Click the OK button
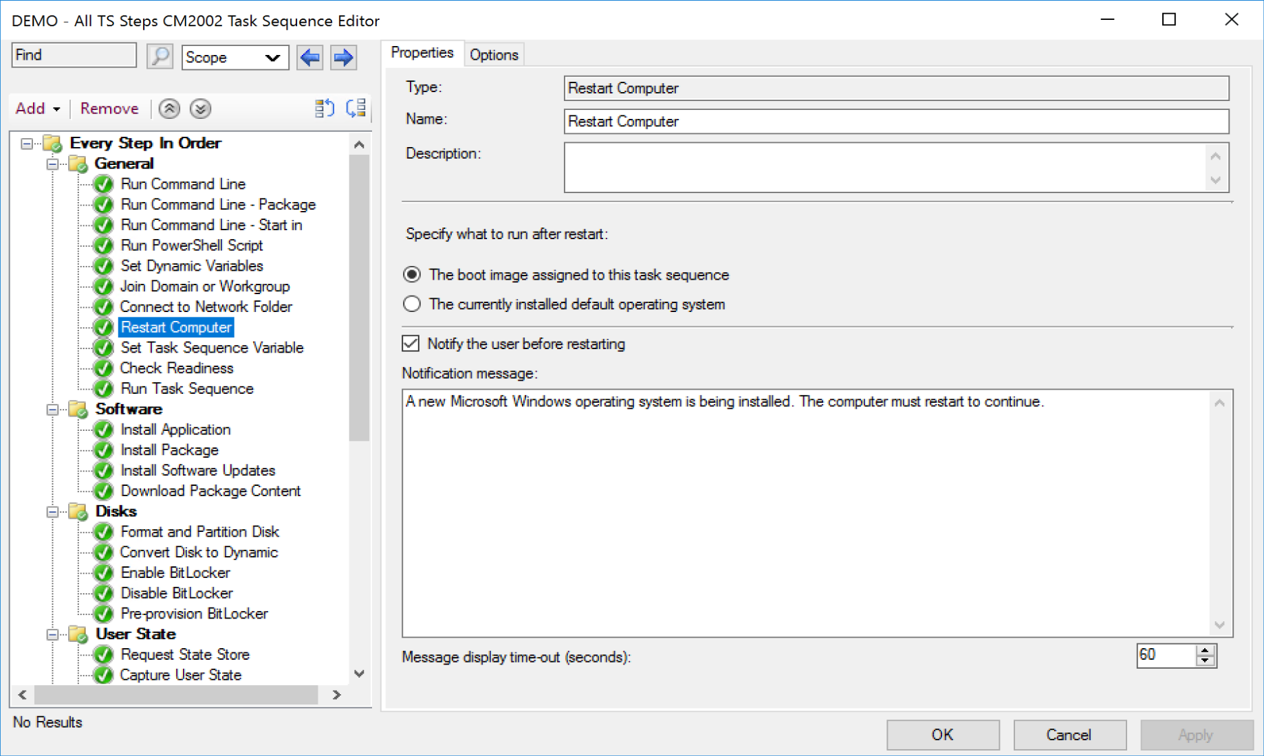The height and width of the screenshot is (756, 1264). (942, 735)
